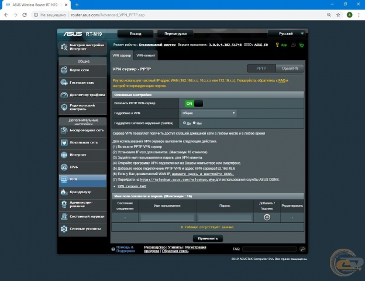Viewport: 365px width, 281px height.
Task: Open VPN сервер FAQ link
Action: 132,186
